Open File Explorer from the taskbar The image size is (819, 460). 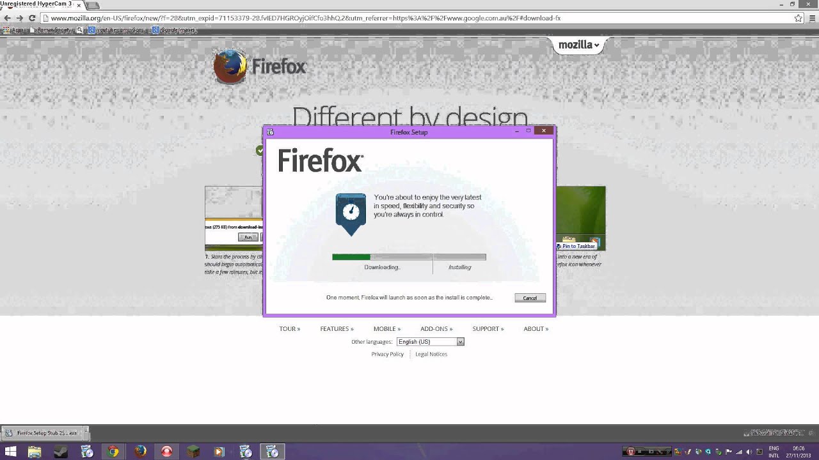click(x=34, y=452)
